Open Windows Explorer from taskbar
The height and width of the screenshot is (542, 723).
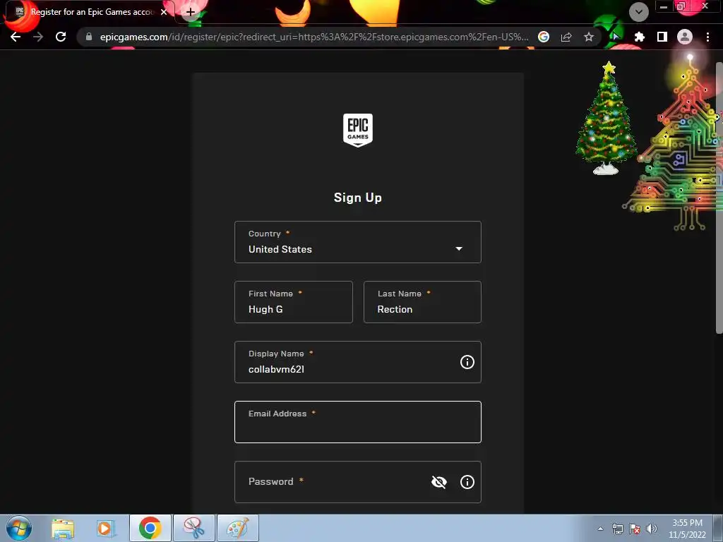(x=63, y=528)
